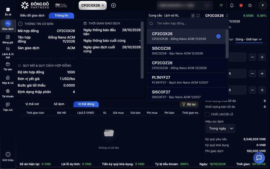Click the search magnifier icon
Image resolution: width=270 pixels, height=169 pixels.
tap(151, 23)
